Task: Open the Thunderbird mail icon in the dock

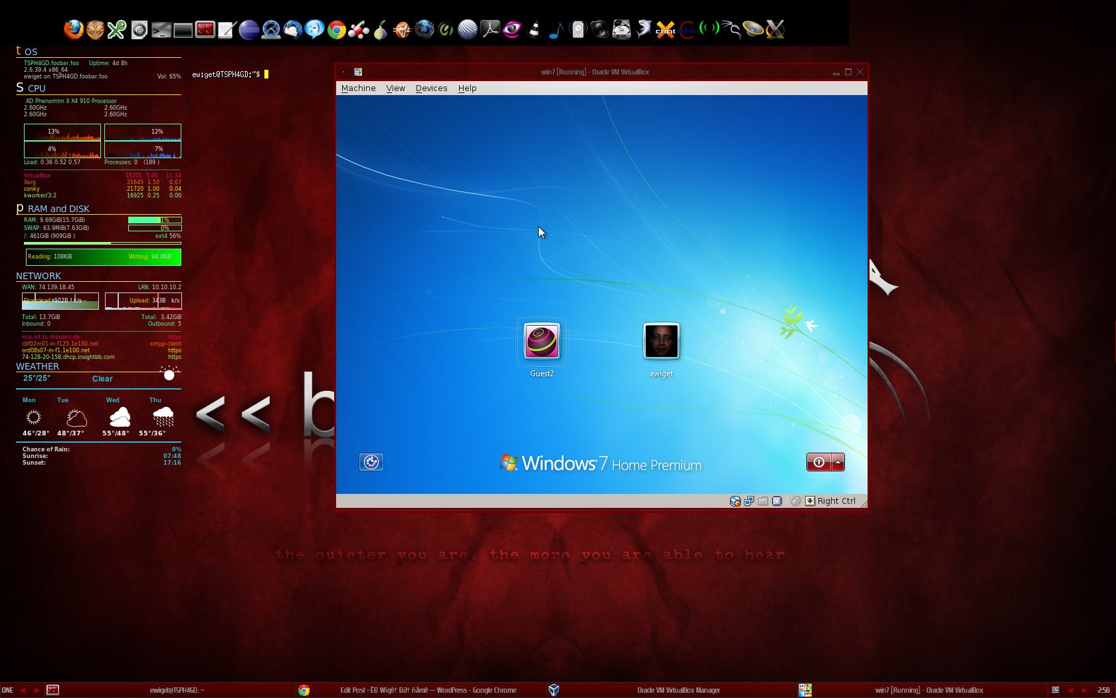Action: pyautogui.click(x=292, y=29)
